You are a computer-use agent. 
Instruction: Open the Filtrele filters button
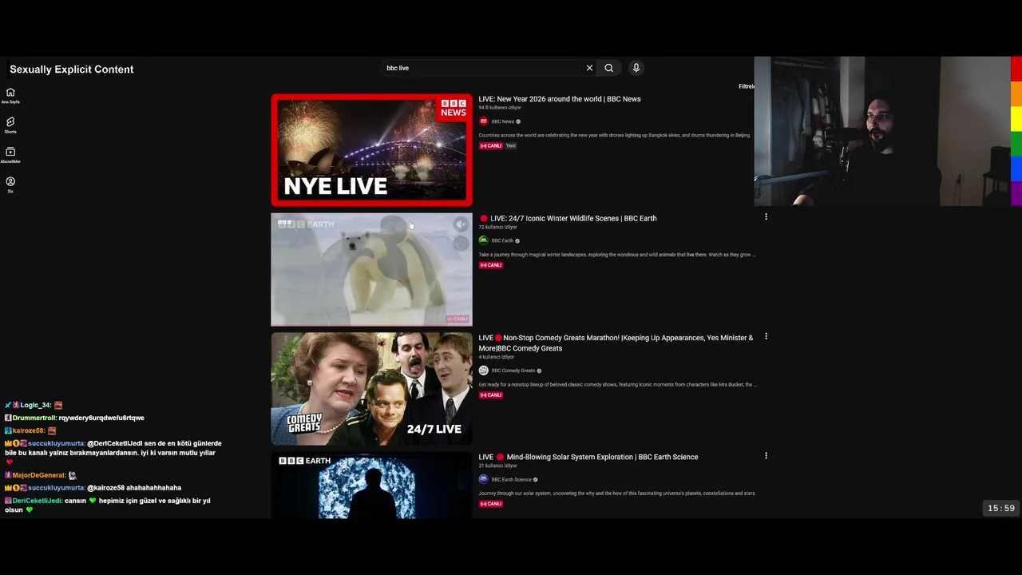click(747, 86)
